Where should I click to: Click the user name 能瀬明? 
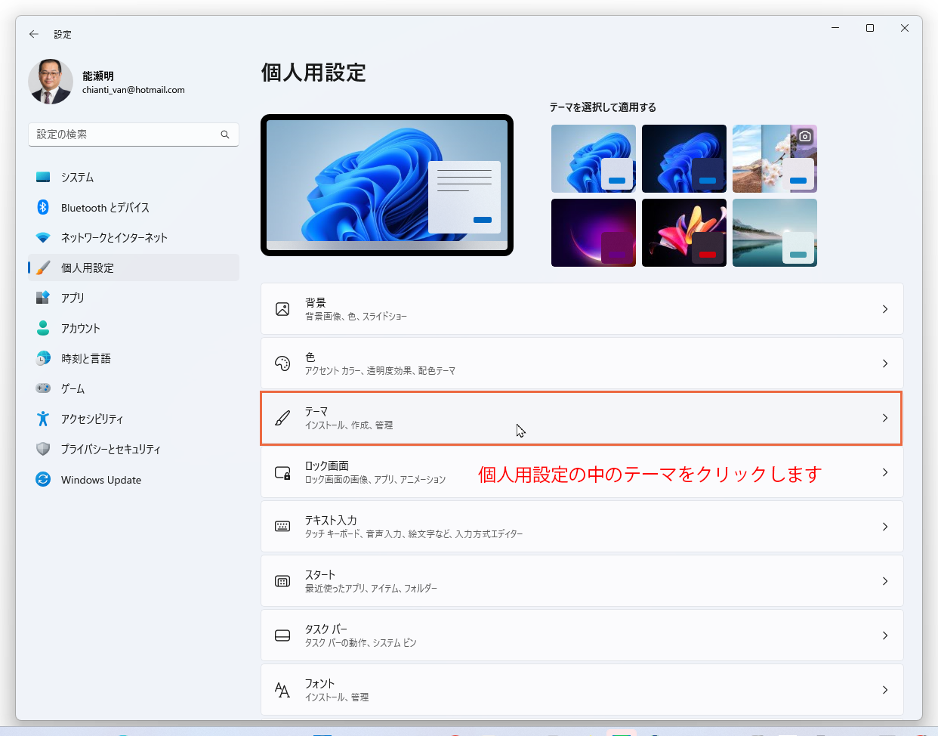point(98,76)
